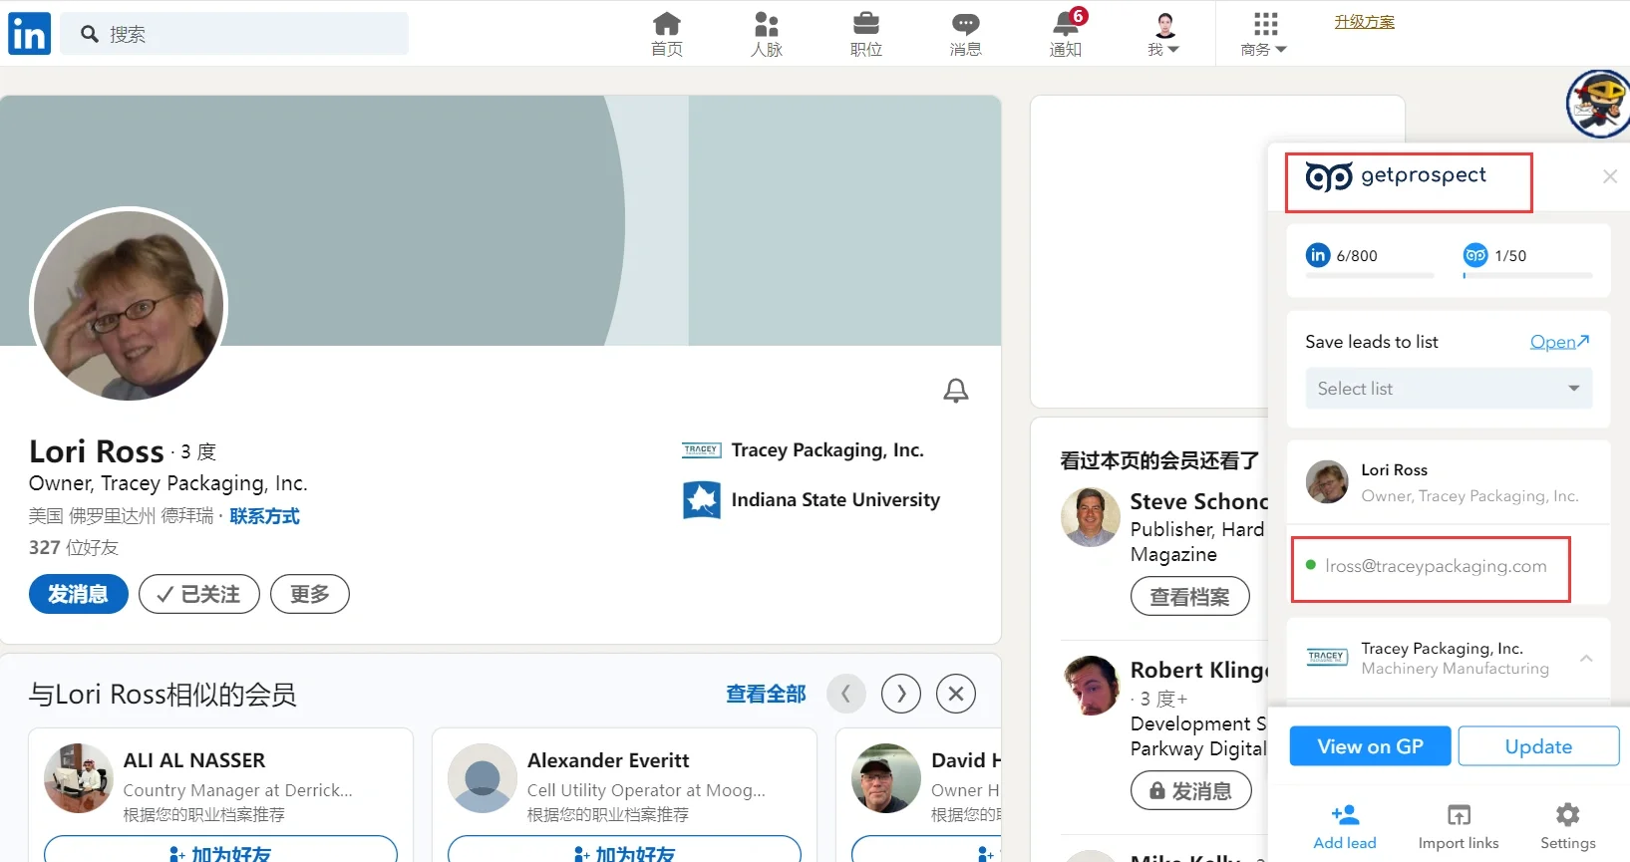
Task: Open contact info (联系方式) link
Action: (264, 516)
